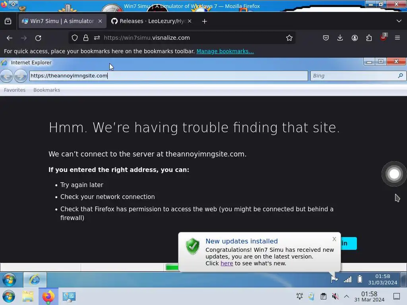Open Firefox downloads panel

(x=340, y=38)
